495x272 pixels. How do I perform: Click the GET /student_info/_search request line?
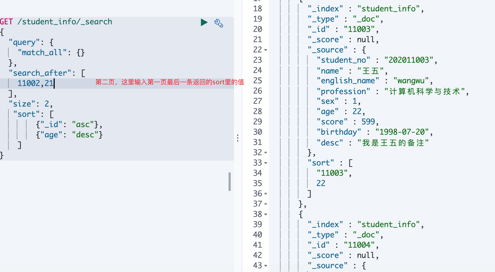(x=56, y=22)
